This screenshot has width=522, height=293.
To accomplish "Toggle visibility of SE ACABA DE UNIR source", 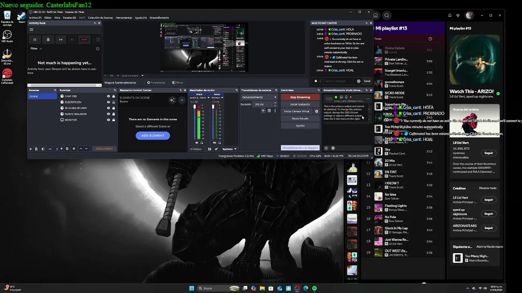I will [x=108, y=108].
